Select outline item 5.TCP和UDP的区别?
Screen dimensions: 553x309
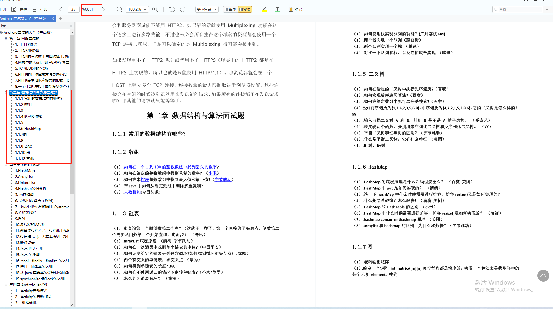(32, 69)
